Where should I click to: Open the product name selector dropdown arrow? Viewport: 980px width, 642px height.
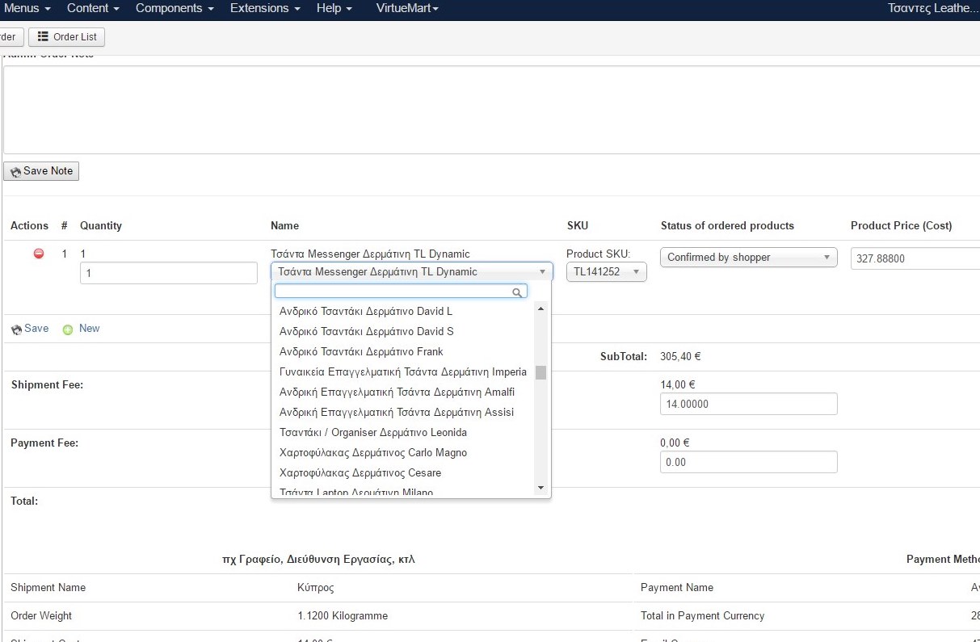541,271
